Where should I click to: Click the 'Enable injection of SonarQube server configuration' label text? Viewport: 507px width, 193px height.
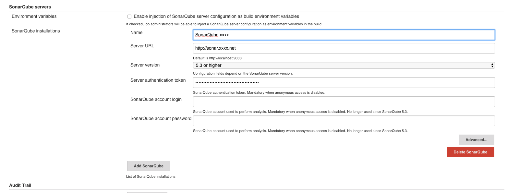point(216,16)
